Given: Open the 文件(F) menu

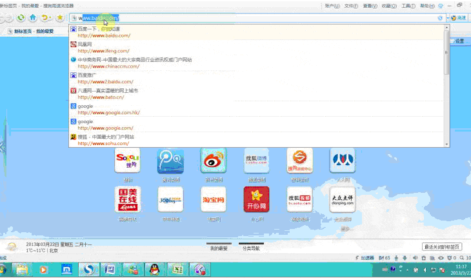Looking at the screenshot, I should click(351, 5).
